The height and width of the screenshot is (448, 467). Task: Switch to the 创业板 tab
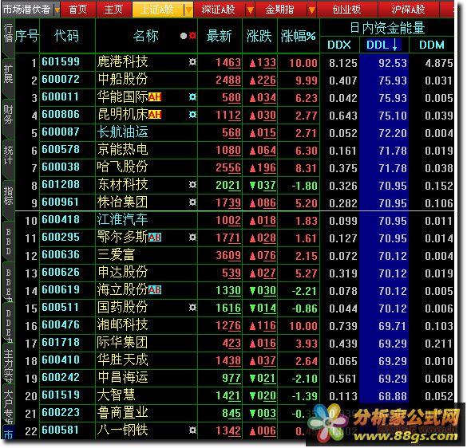pos(346,10)
